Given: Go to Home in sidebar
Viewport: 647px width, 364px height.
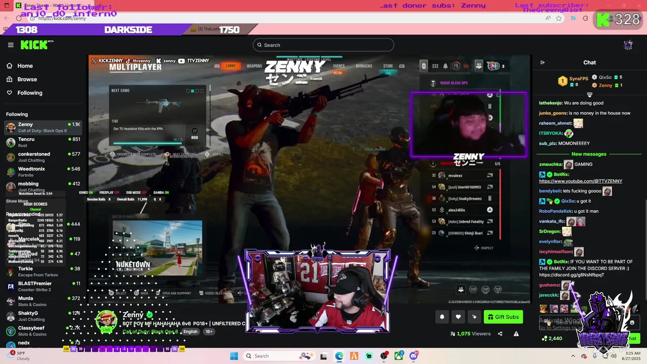Looking at the screenshot, I should coord(20,66).
